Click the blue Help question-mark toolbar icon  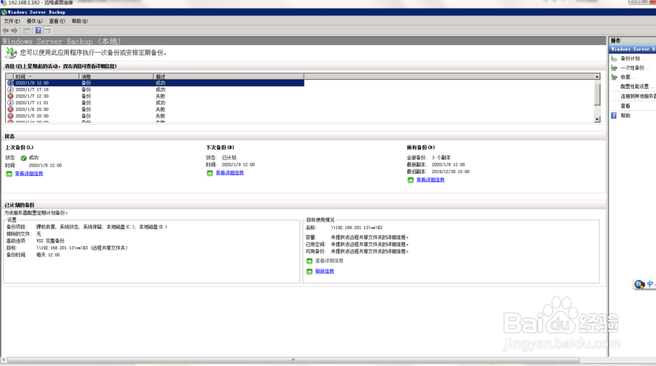click(x=38, y=31)
